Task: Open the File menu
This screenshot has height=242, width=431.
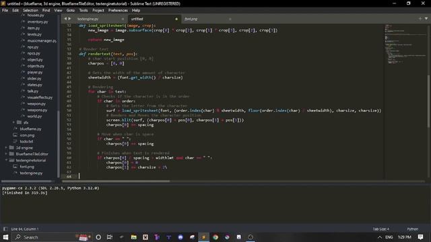Action: click(x=5, y=11)
